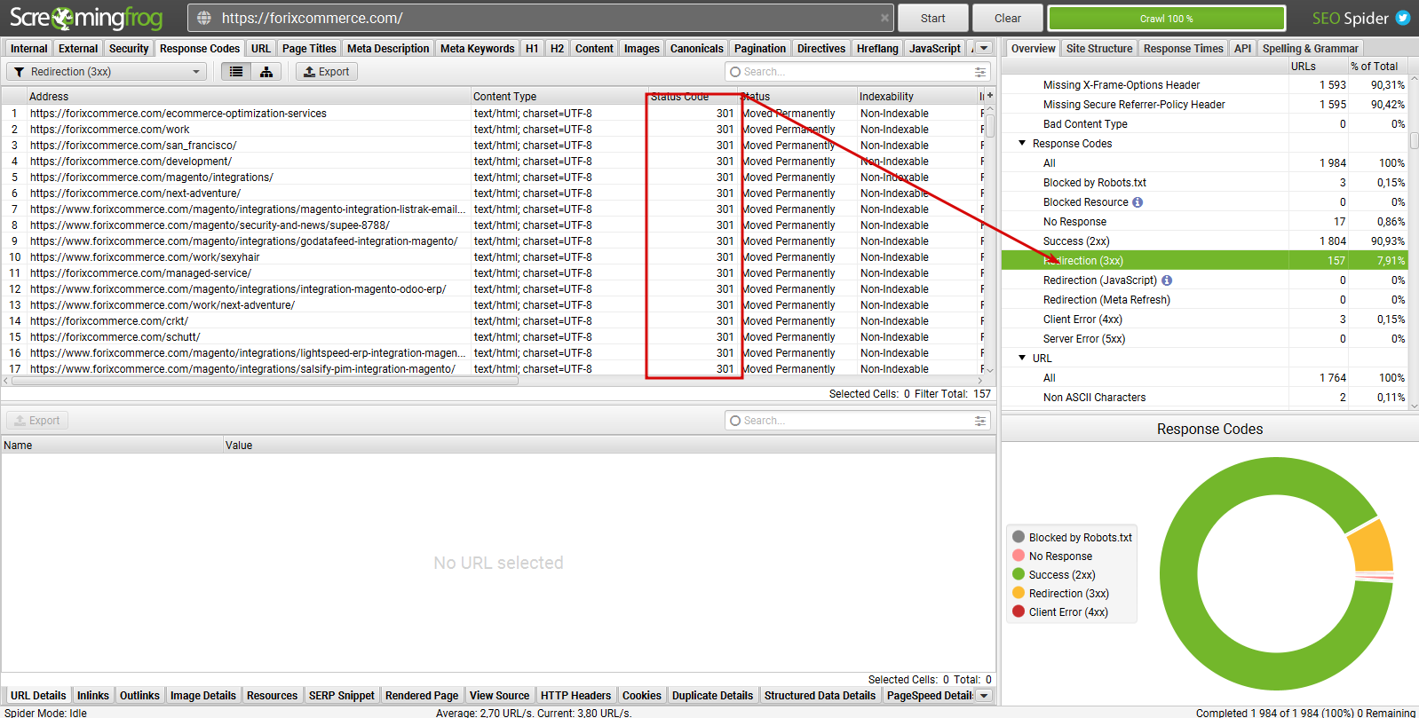The width and height of the screenshot is (1419, 718).
Task: Open the Internal tab
Action: click(29, 49)
